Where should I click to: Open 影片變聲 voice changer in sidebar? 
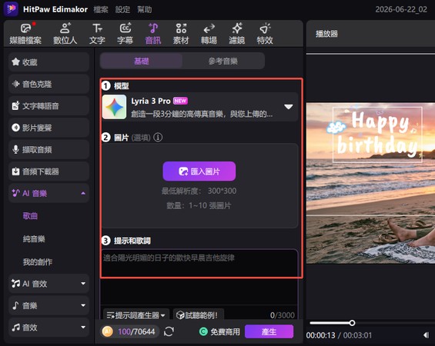tap(49, 128)
